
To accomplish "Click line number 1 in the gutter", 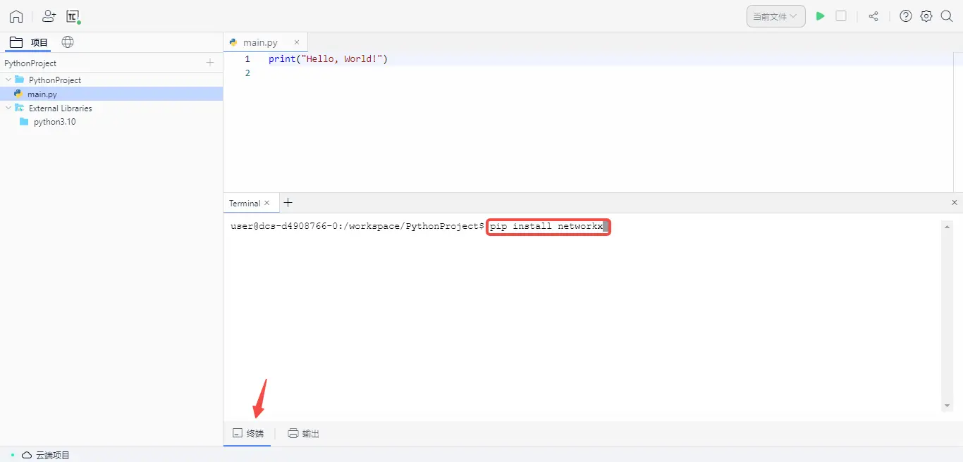I will point(247,59).
